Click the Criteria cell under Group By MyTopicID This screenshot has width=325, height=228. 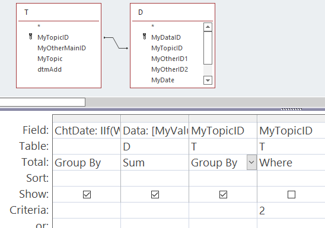point(223,210)
